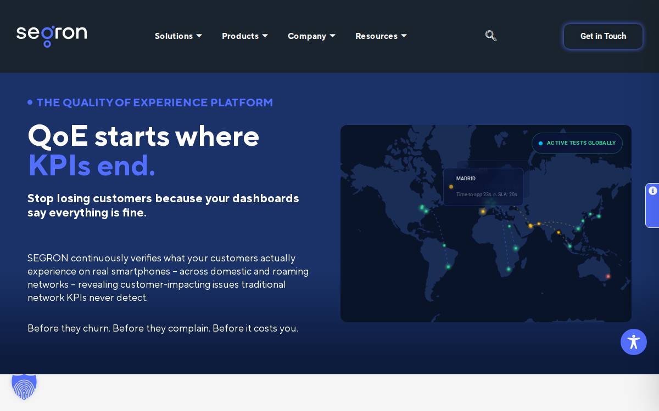Click 'QoE starts where' heading
The image size is (659, 411).
point(143,136)
